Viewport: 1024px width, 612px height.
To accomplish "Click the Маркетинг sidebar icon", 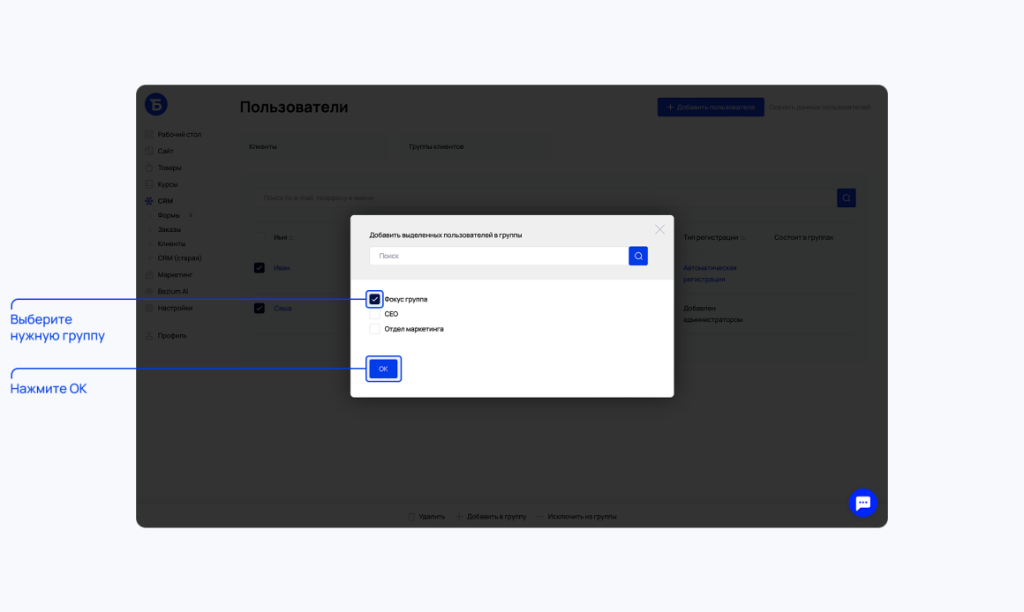I will (x=149, y=274).
